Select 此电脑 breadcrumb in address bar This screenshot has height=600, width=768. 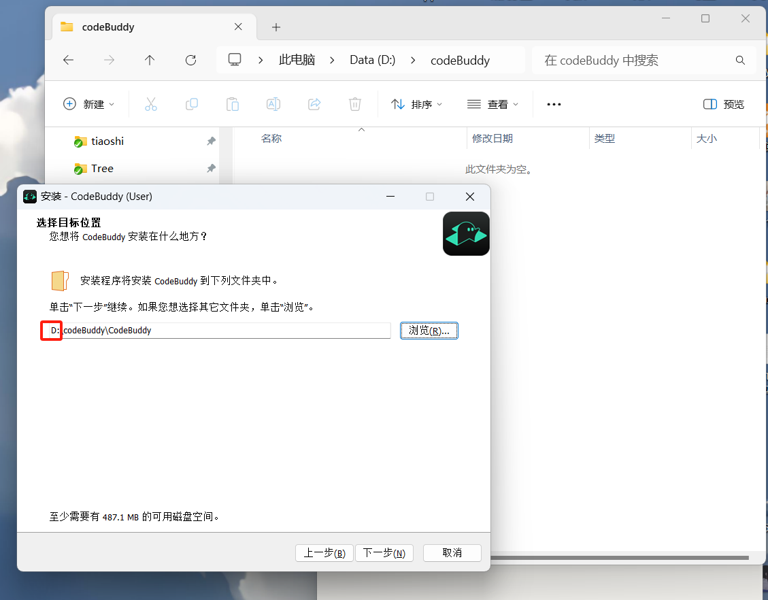[x=297, y=60]
